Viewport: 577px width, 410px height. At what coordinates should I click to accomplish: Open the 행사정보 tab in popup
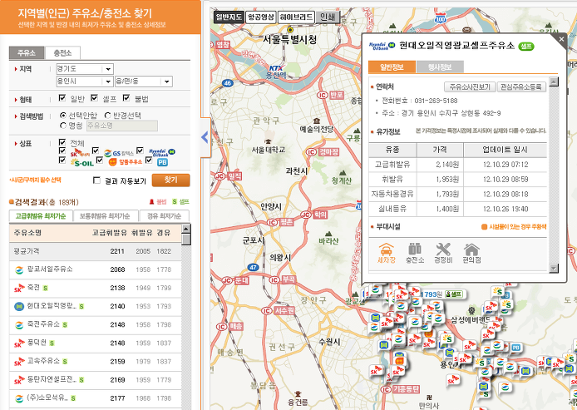[440, 67]
